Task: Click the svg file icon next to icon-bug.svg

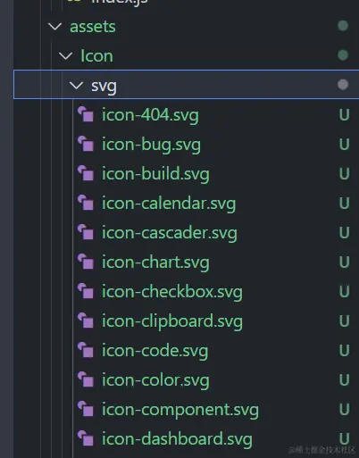Action: tap(86, 144)
